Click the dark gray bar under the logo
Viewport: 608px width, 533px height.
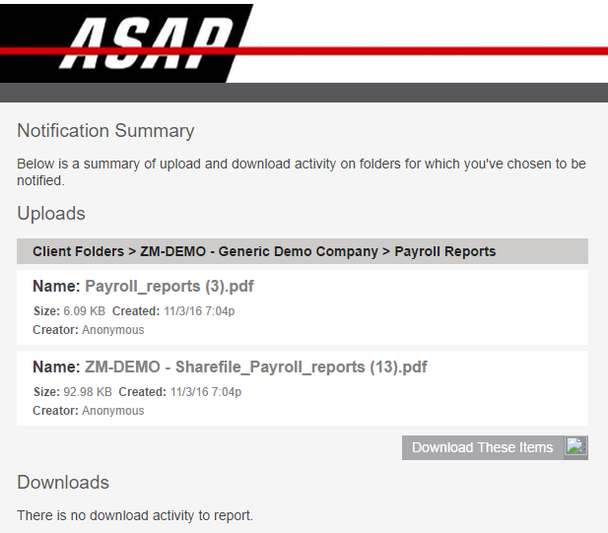pos(304,93)
